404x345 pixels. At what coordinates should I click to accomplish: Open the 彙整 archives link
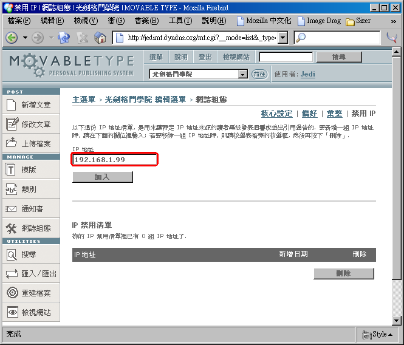(334, 114)
